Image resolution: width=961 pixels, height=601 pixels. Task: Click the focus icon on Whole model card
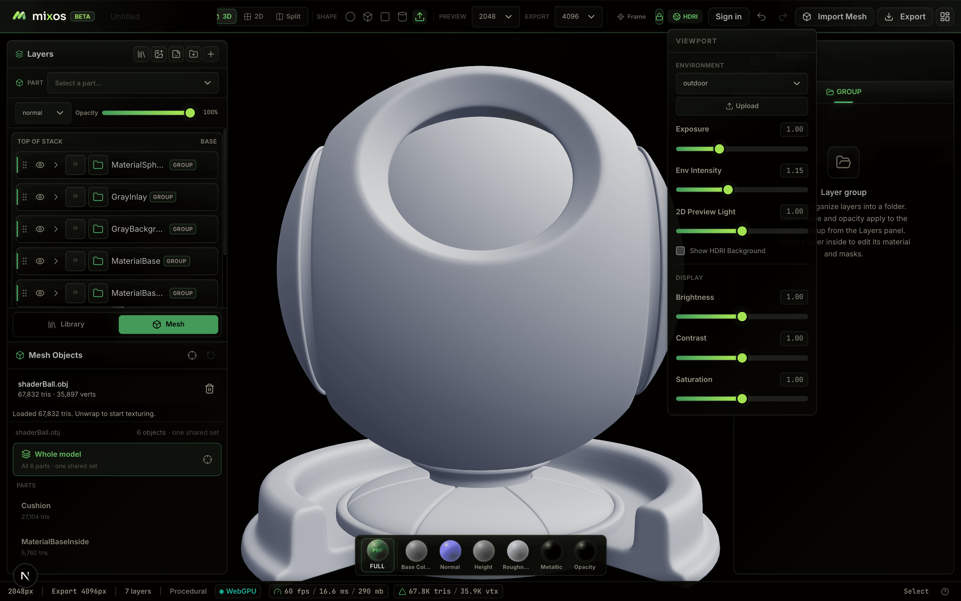(x=207, y=459)
